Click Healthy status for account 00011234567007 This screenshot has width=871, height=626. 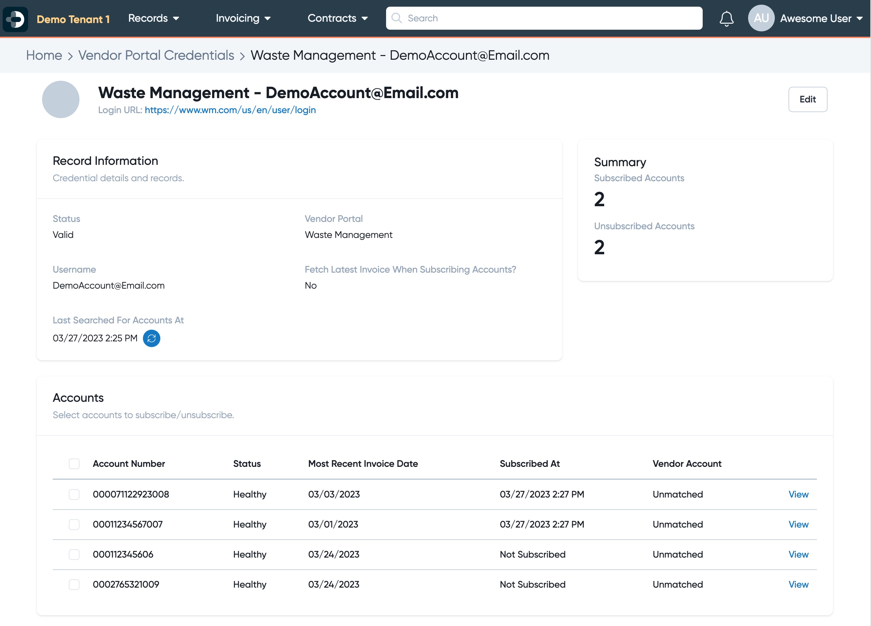pos(249,524)
